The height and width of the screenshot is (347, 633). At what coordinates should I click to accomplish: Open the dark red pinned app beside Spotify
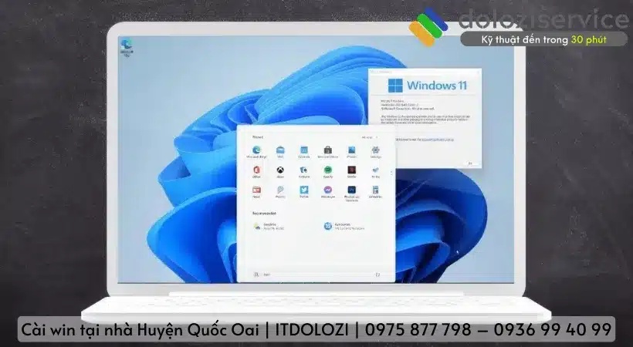click(351, 172)
